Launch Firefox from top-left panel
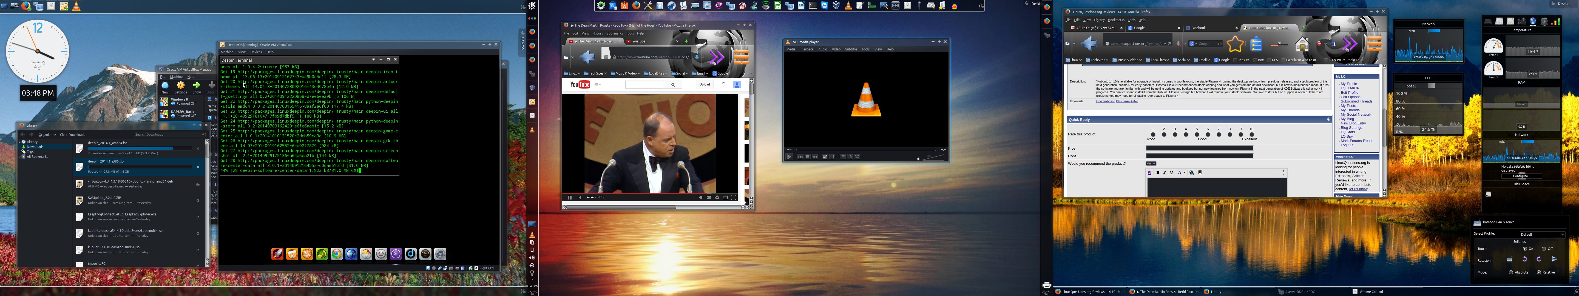Viewport: 1579px width, 296px height. 26,6
